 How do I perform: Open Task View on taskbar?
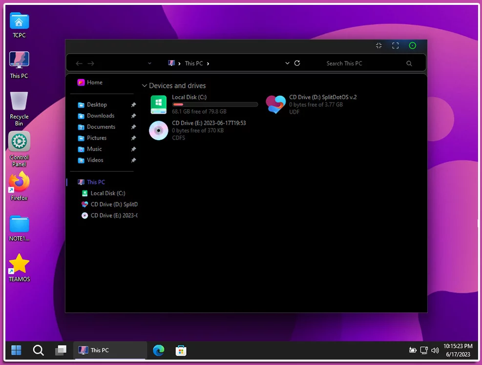(x=61, y=350)
